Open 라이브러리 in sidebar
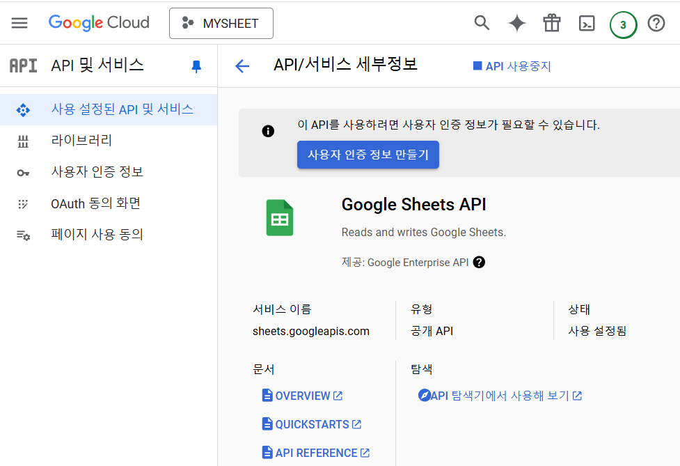The width and height of the screenshot is (680, 466). coord(109,141)
